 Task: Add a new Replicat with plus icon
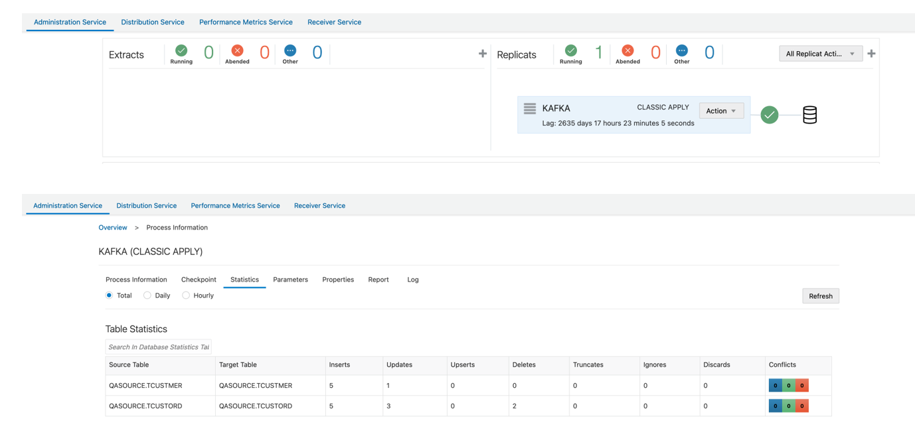point(871,53)
